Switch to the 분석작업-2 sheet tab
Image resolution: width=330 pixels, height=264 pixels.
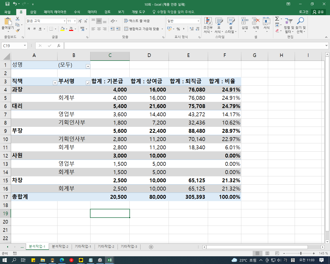tap(60, 246)
